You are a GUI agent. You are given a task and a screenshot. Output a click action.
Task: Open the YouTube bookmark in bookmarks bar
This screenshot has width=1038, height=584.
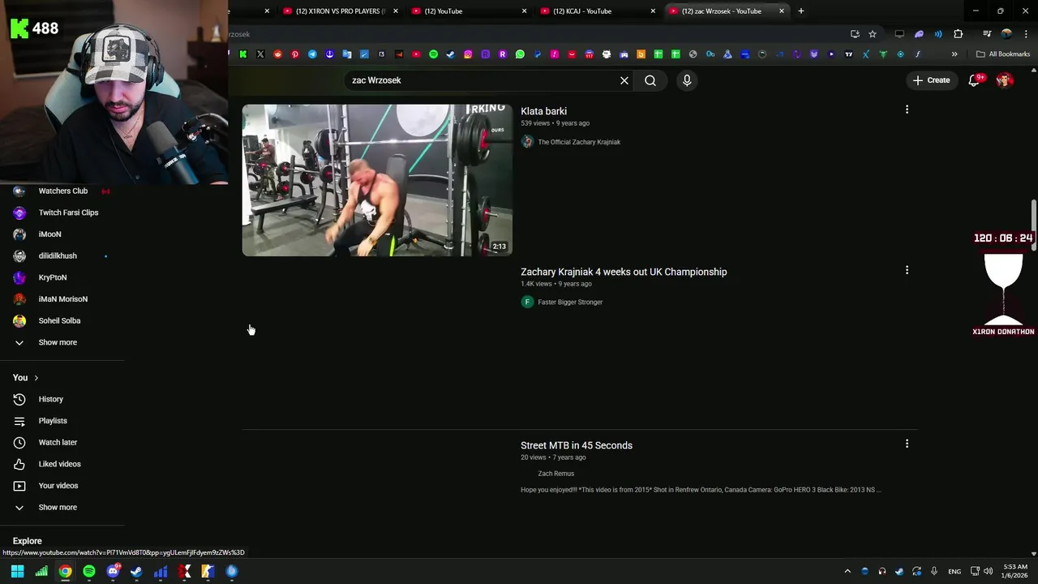tap(416, 54)
